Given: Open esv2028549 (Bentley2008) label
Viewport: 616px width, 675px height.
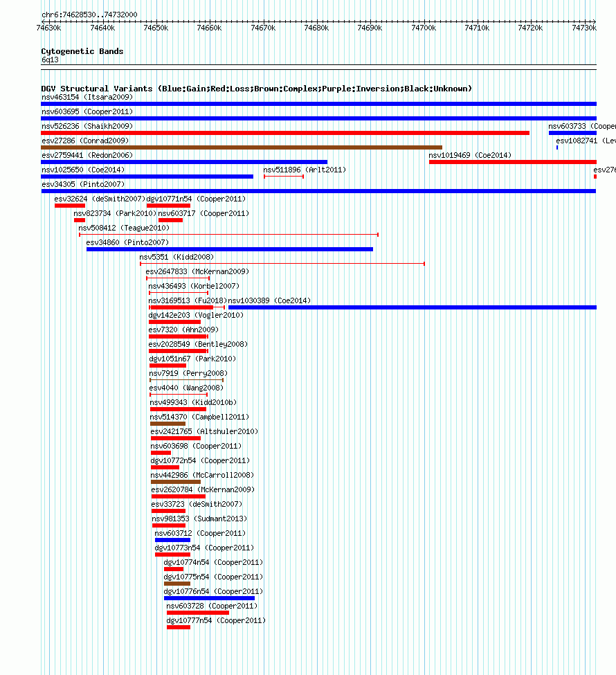Looking at the screenshot, I should (x=198, y=344).
